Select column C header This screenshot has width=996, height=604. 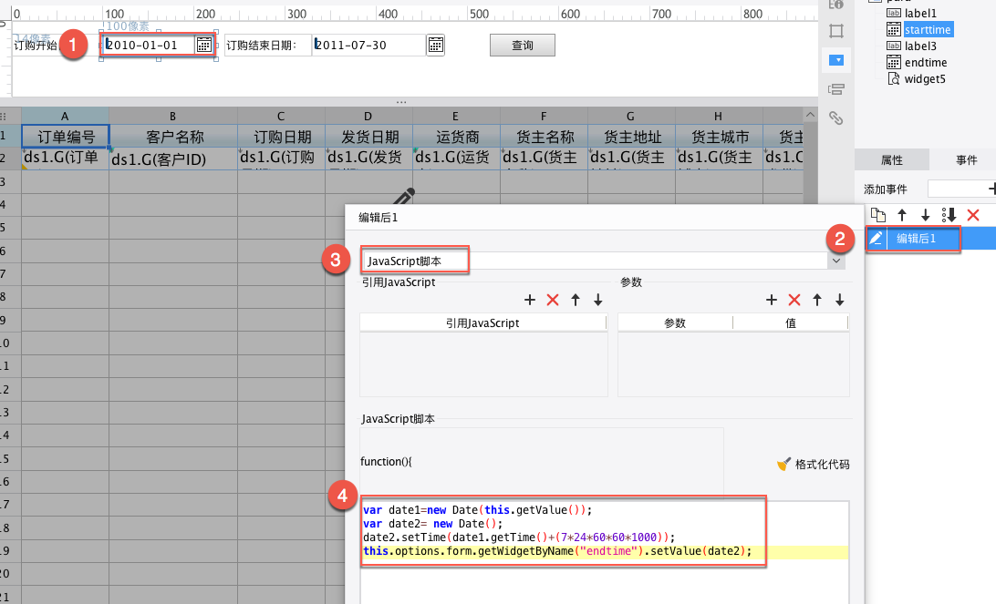281,116
